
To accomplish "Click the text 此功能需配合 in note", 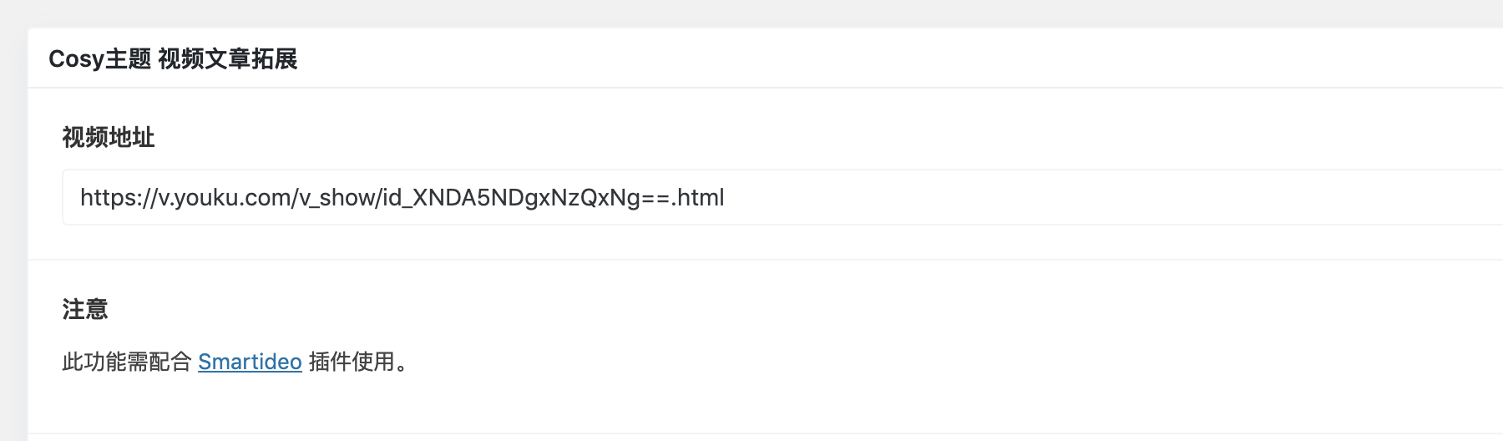I will (x=127, y=362).
